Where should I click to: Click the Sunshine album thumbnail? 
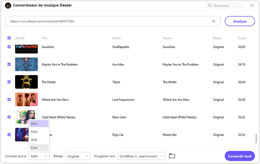click(26, 48)
